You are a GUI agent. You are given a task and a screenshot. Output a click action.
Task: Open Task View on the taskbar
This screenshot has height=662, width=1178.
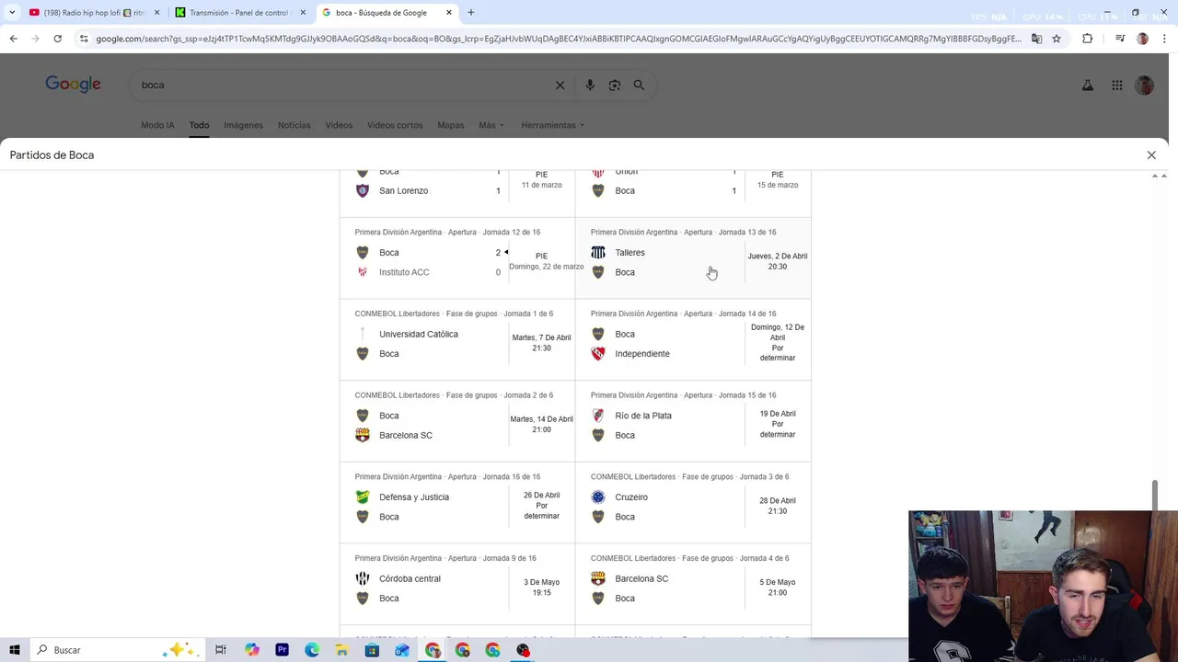[221, 650]
